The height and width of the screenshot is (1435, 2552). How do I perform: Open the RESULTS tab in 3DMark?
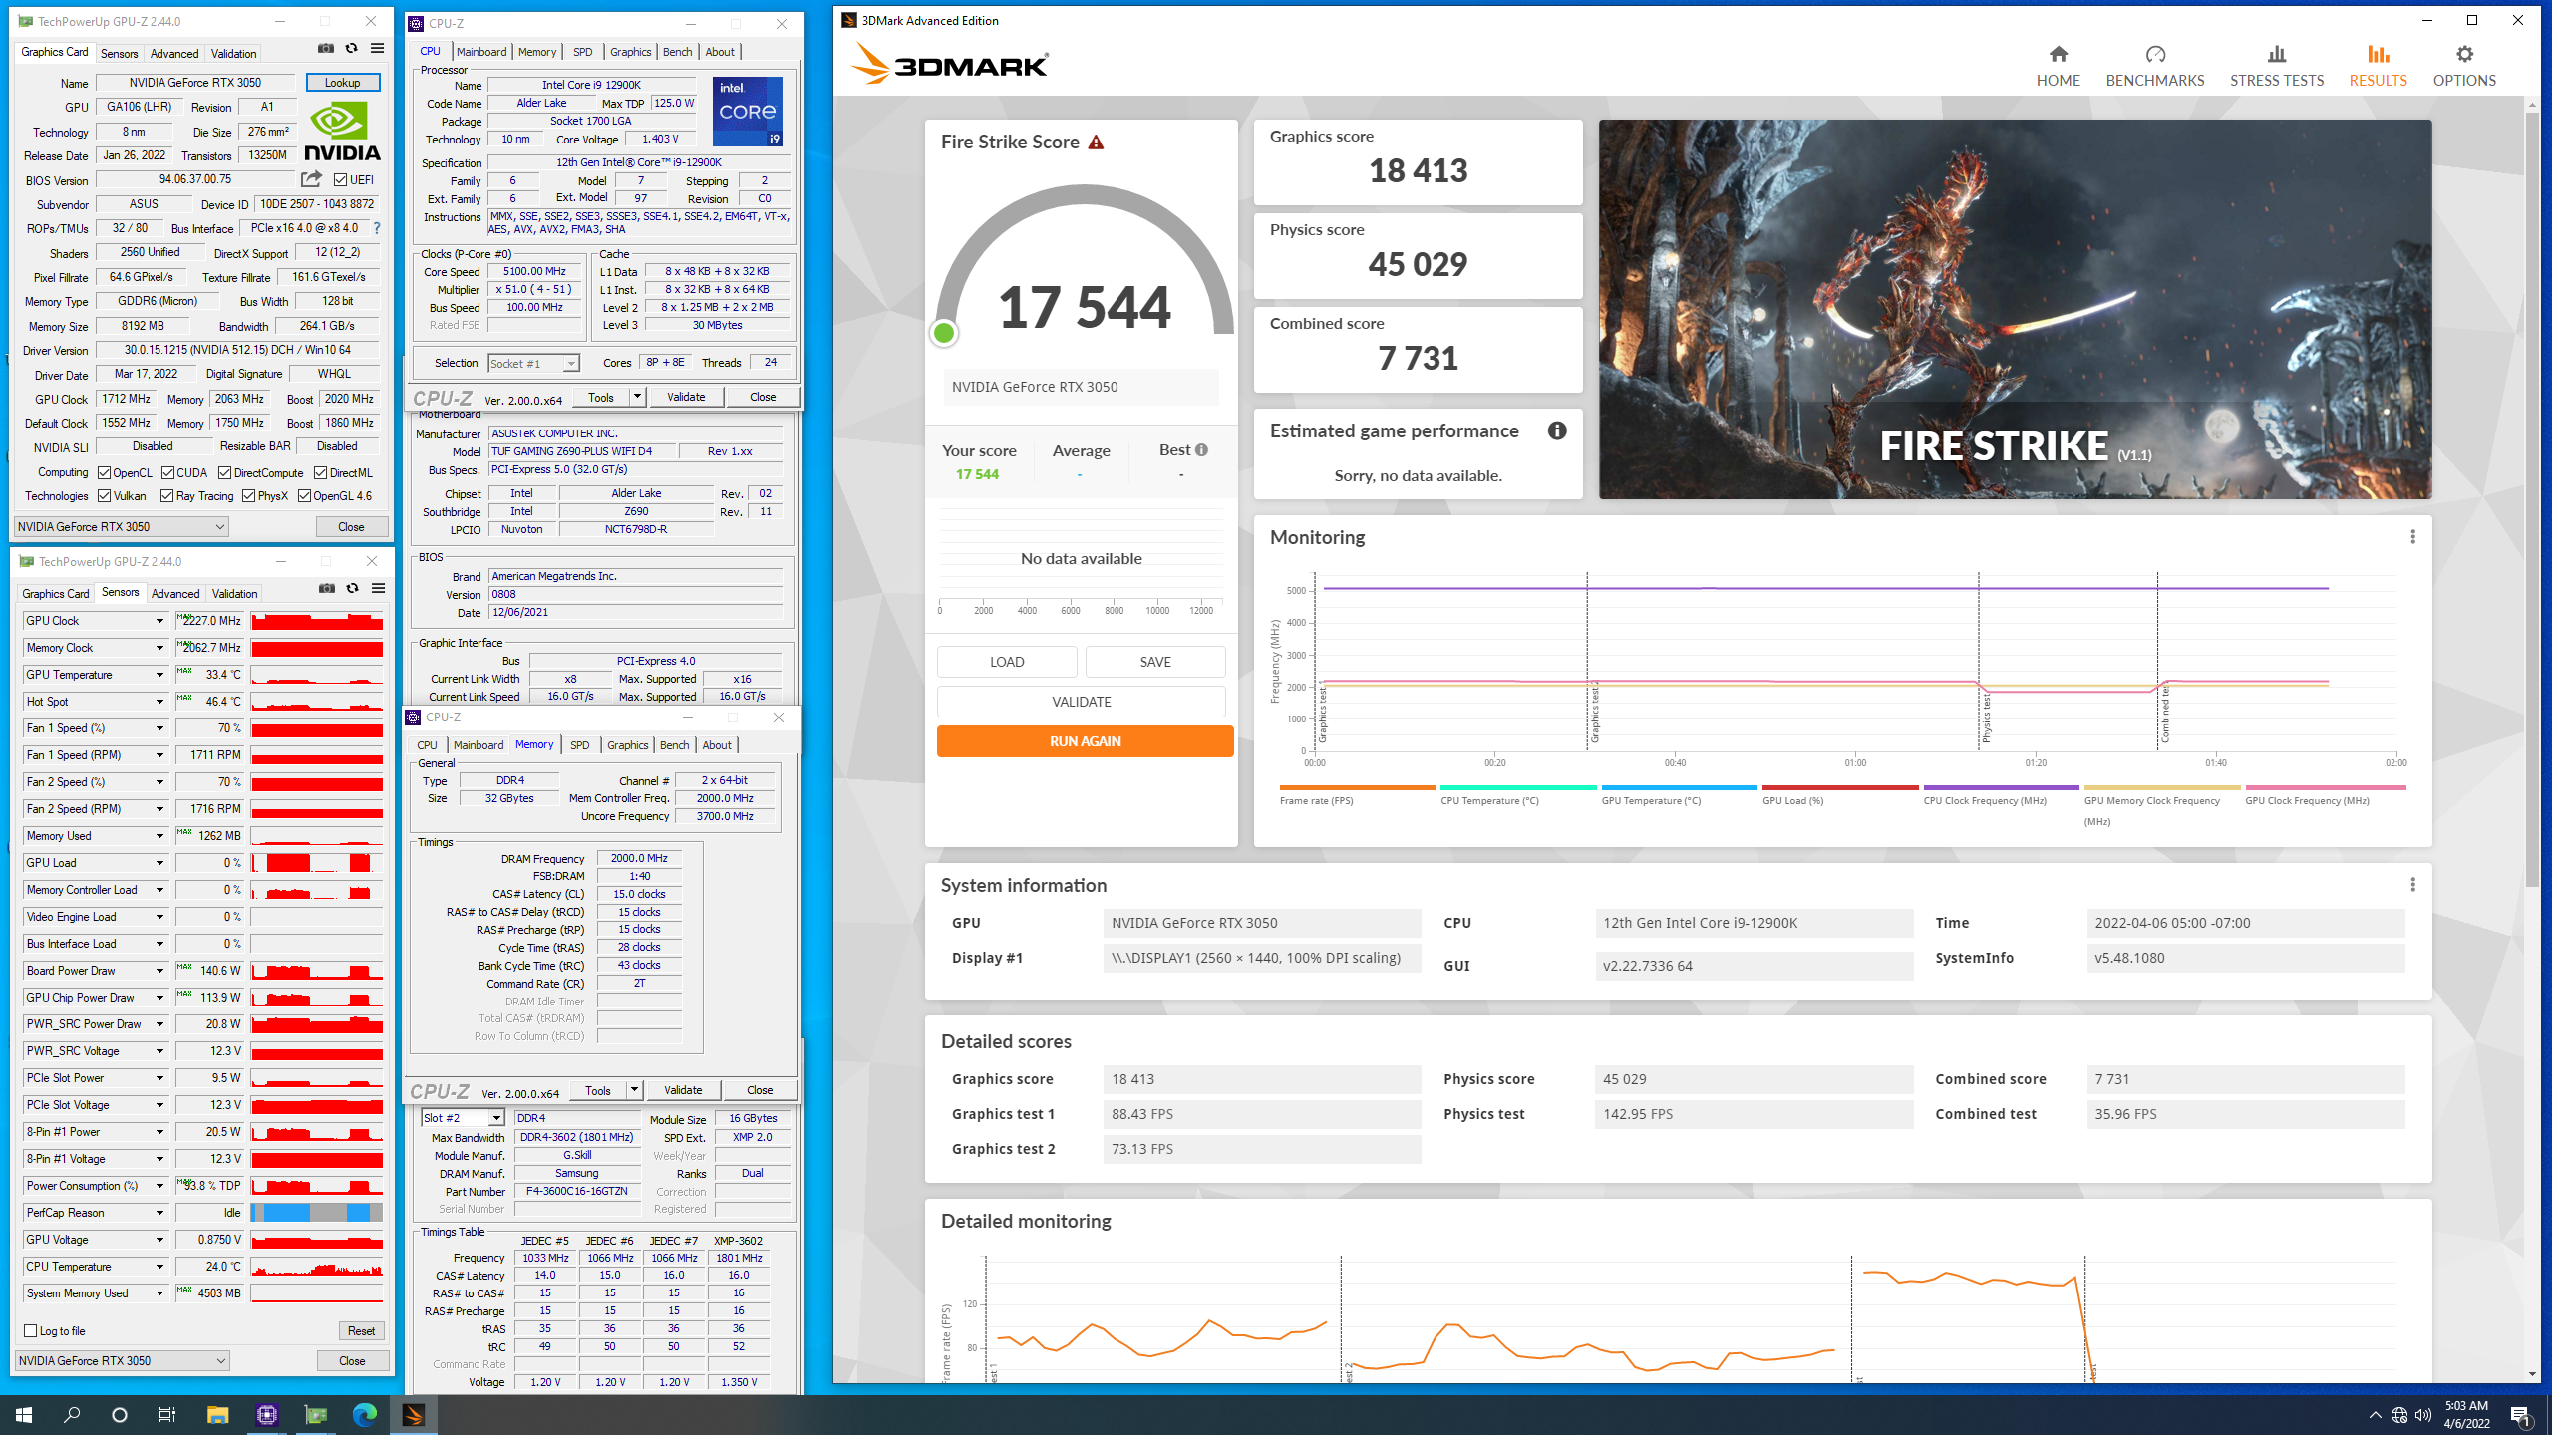pyautogui.click(x=2378, y=66)
